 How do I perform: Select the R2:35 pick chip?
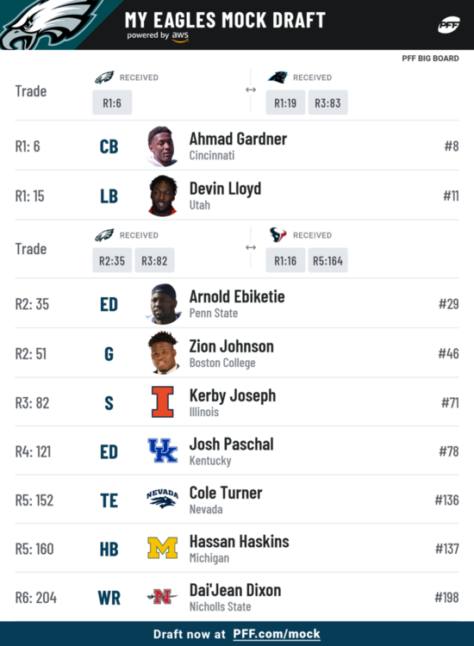pyautogui.click(x=112, y=260)
